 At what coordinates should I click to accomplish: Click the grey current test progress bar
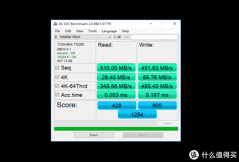(105, 123)
